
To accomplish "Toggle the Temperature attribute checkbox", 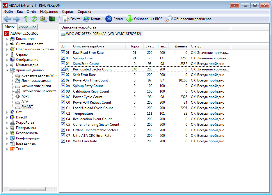I will click(63, 113).
